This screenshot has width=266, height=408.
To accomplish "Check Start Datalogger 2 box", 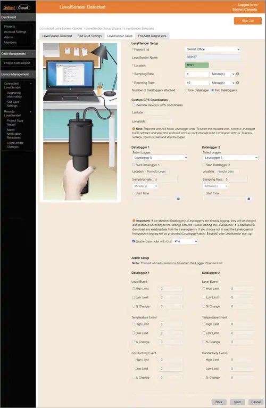I will tap(204, 165).
